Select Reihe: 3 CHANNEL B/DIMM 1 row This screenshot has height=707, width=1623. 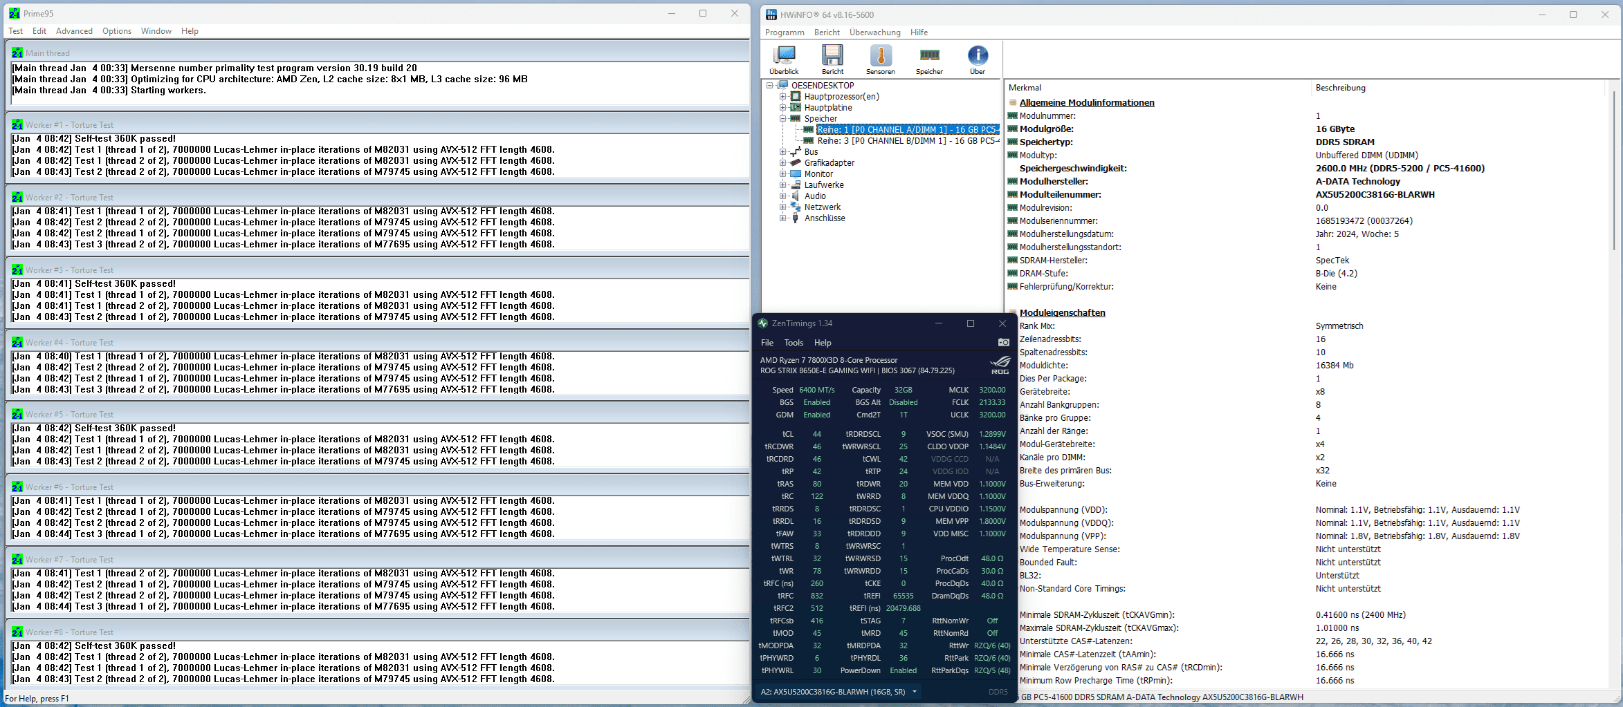tap(908, 141)
